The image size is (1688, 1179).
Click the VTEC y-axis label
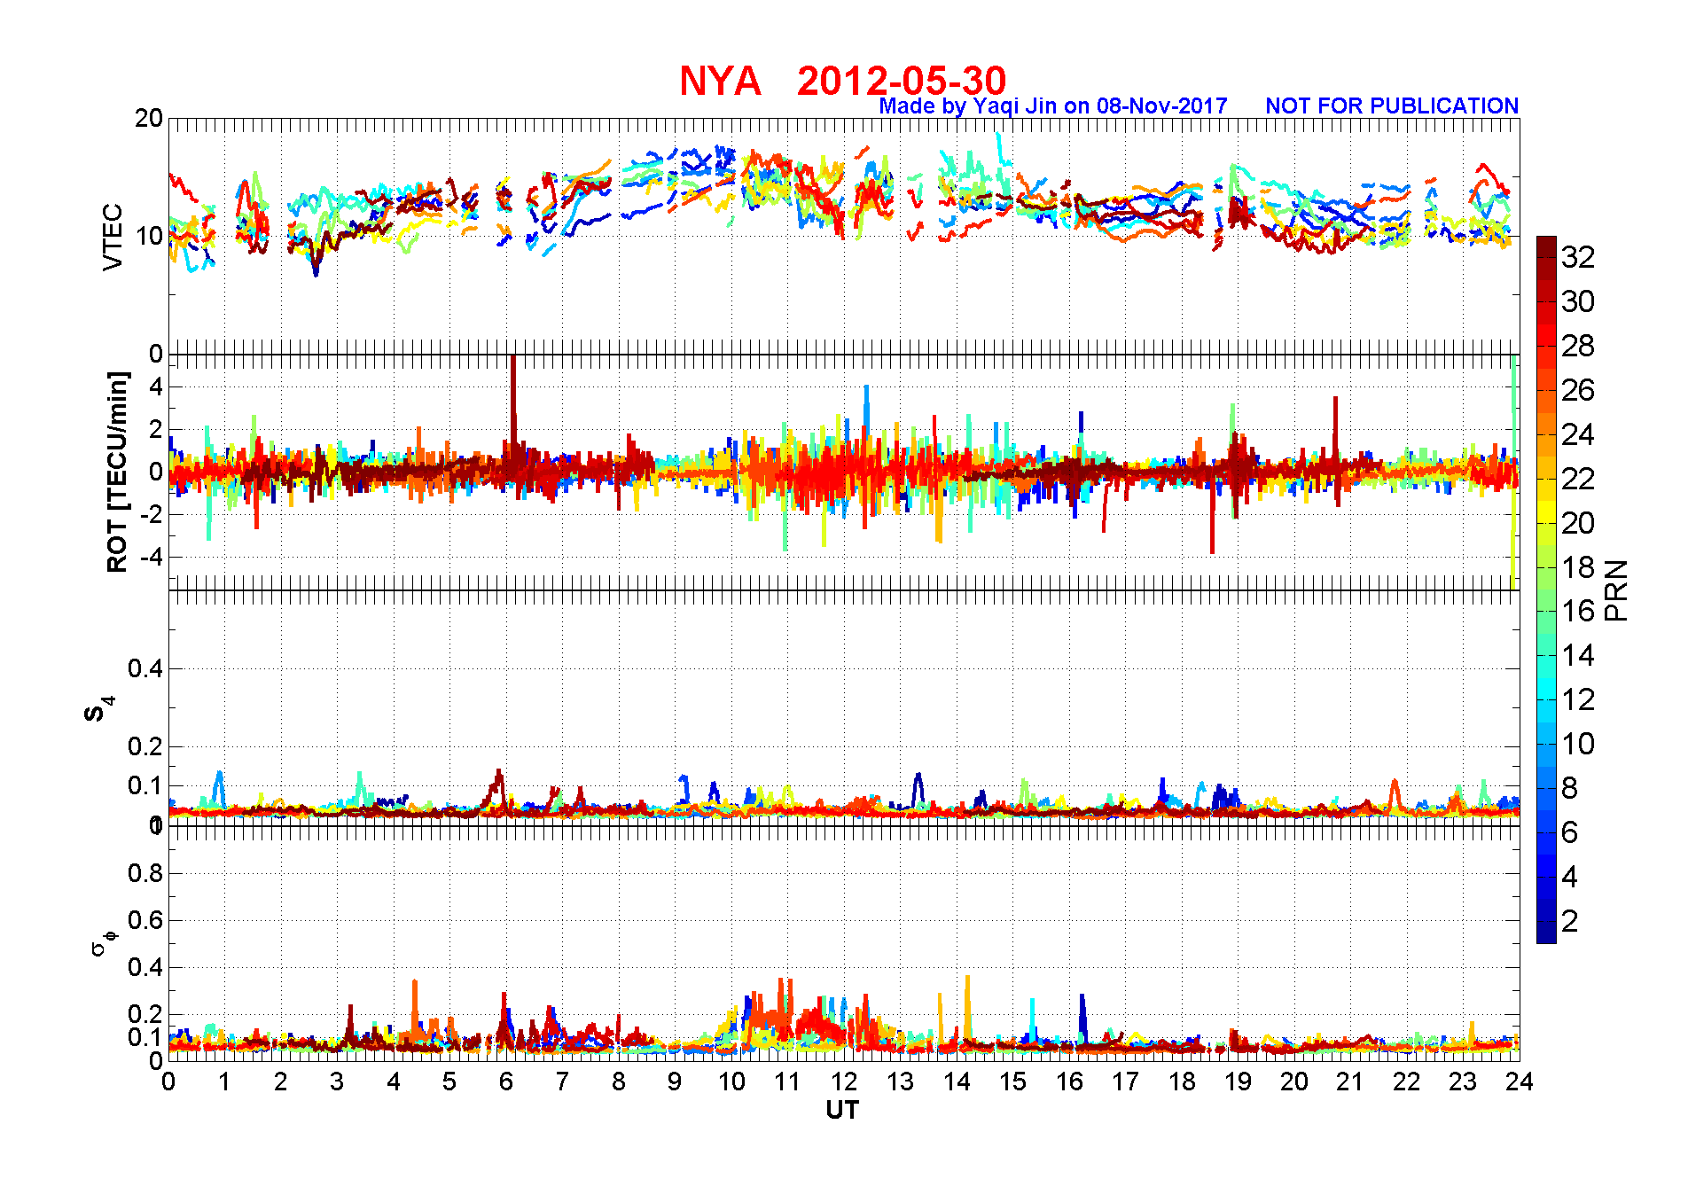click(x=113, y=237)
